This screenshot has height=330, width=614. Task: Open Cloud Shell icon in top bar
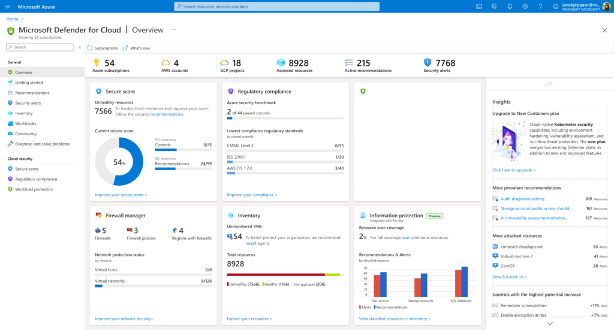(479, 7)
